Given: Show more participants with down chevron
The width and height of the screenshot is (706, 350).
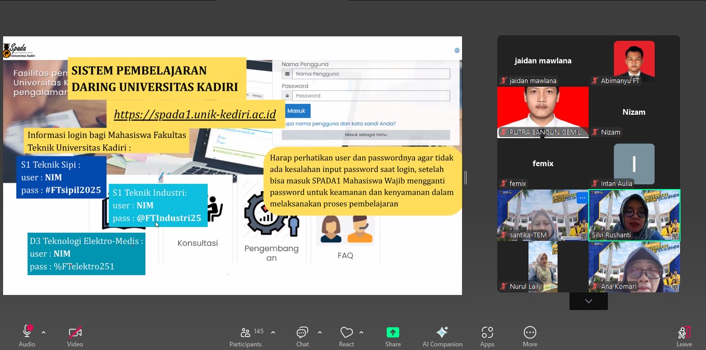Looking at the screenshot, I should coord(588,301).
